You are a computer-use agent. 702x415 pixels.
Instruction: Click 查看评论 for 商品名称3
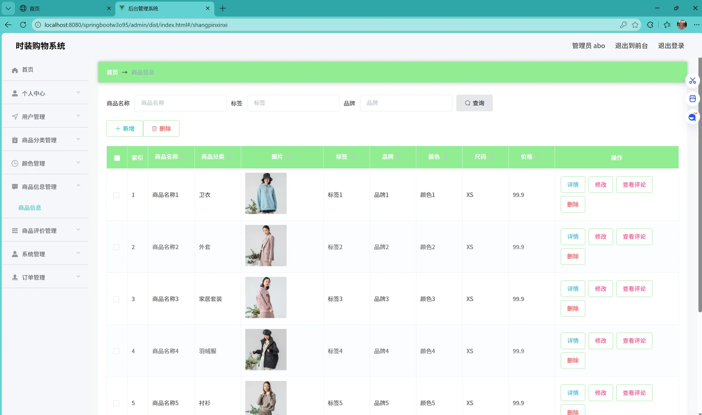[634, 289]
